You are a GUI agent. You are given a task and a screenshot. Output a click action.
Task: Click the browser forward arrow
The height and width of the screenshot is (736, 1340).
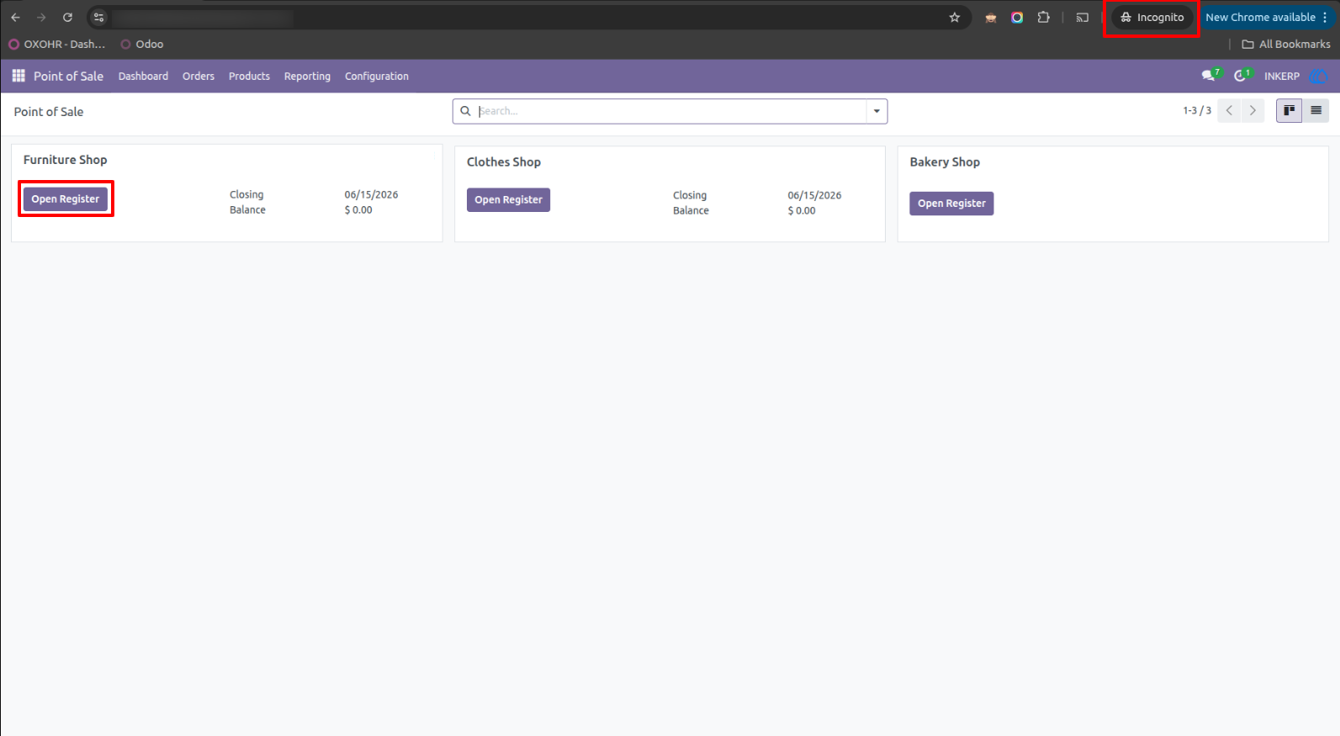(x=41, y=17)
